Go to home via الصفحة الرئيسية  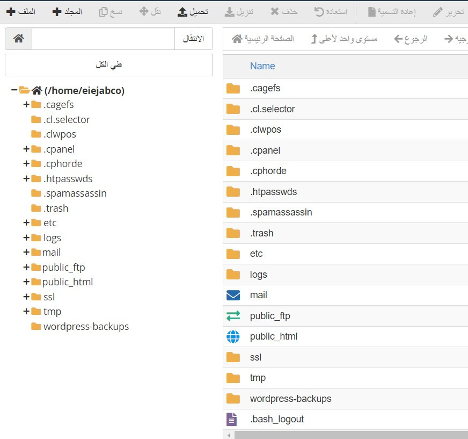click(x=263, y=39)
